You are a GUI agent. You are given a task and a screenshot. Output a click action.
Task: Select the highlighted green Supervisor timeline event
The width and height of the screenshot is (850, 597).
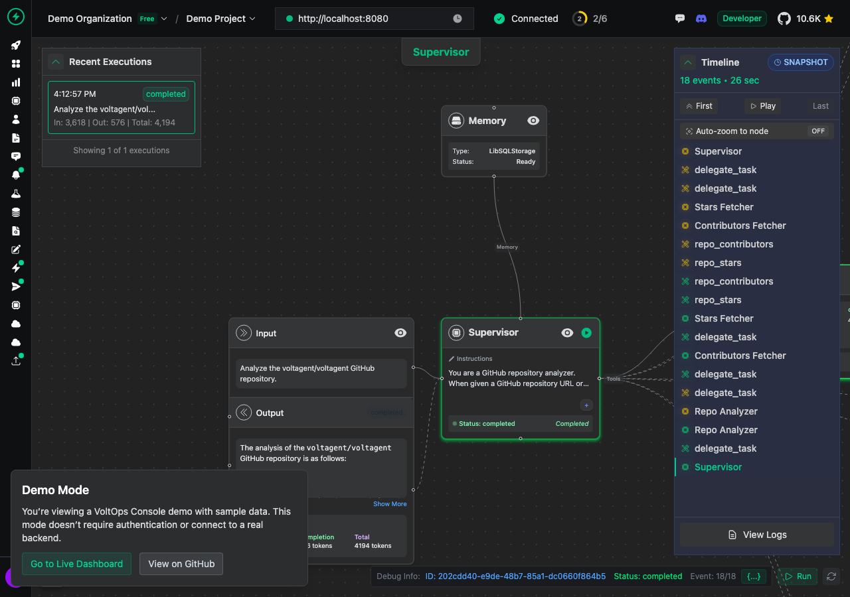pos(757,467)
